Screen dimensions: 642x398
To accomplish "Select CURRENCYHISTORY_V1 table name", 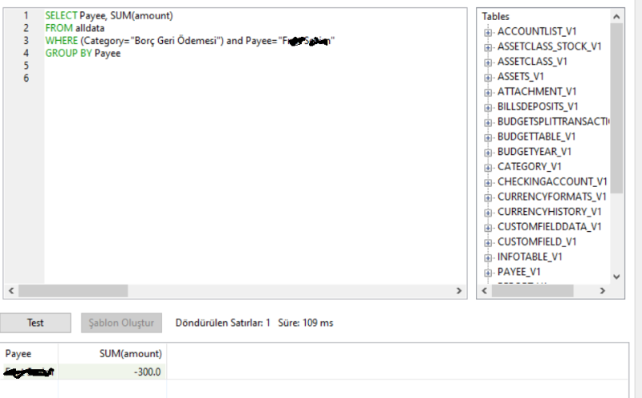I will coord(549,212).
